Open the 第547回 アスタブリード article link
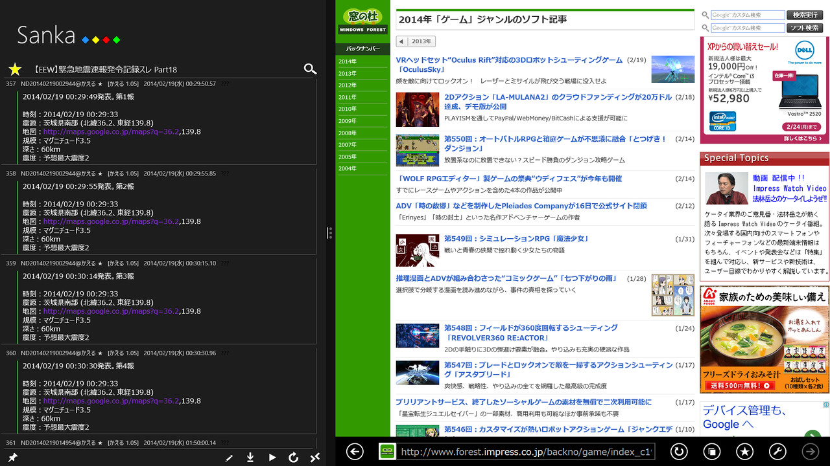Image resolution: width=830 pixels, height=466 pixels. pyautogui.click(x=558, y=370)
